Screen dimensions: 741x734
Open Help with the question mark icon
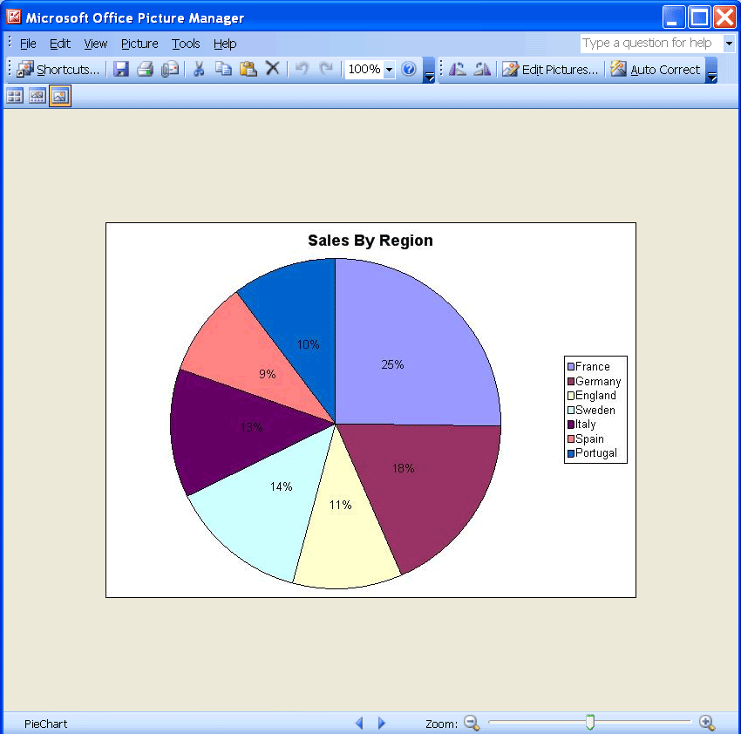tap(409, 70)
